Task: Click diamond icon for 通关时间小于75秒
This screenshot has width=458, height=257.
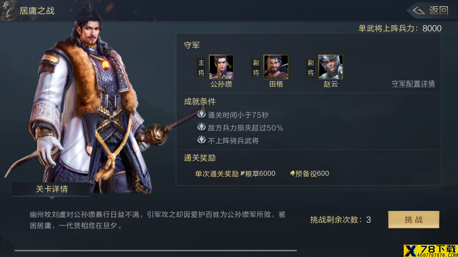Action: tap(201, 115)
